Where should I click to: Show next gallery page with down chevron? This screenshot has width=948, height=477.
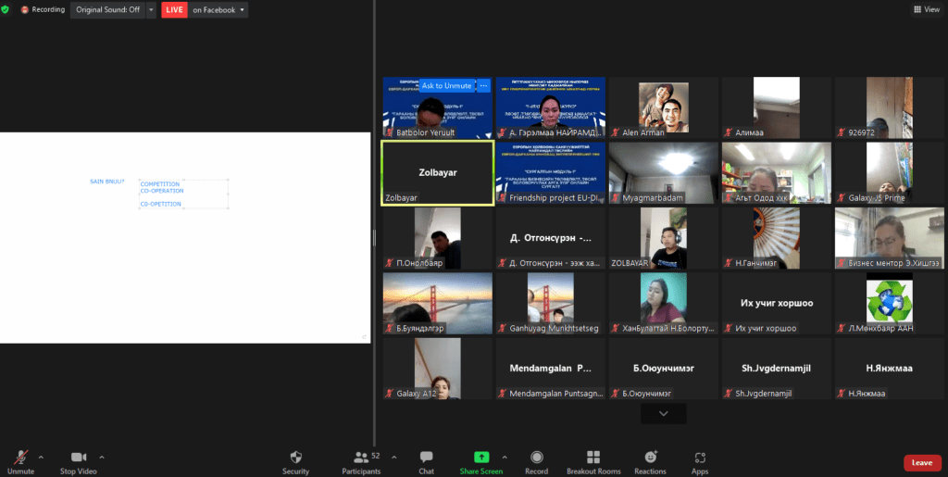point(663,414)
